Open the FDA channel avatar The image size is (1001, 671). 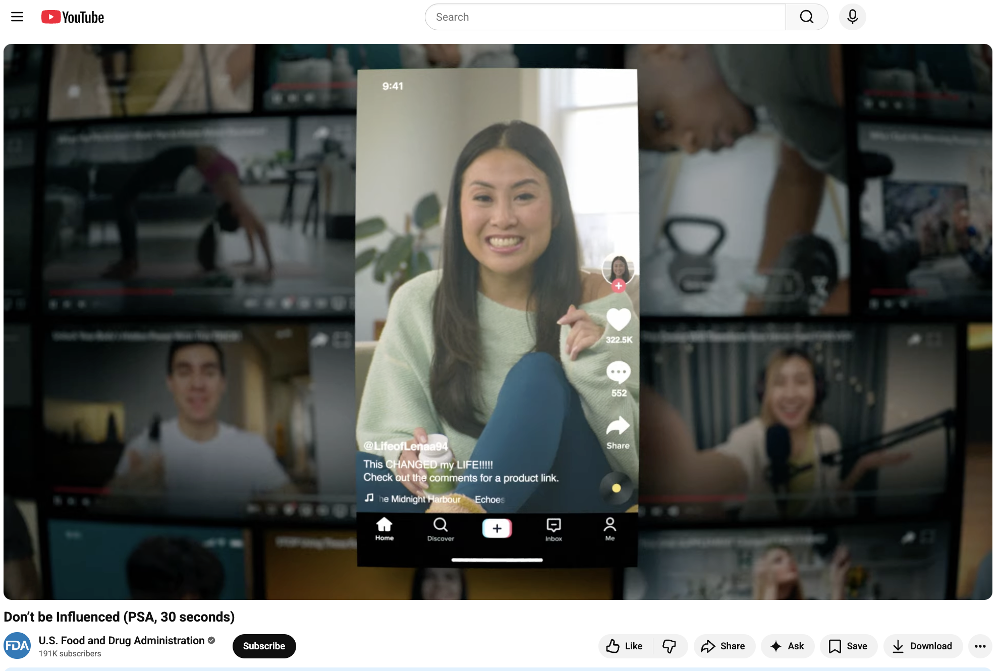tap(17, 646)
